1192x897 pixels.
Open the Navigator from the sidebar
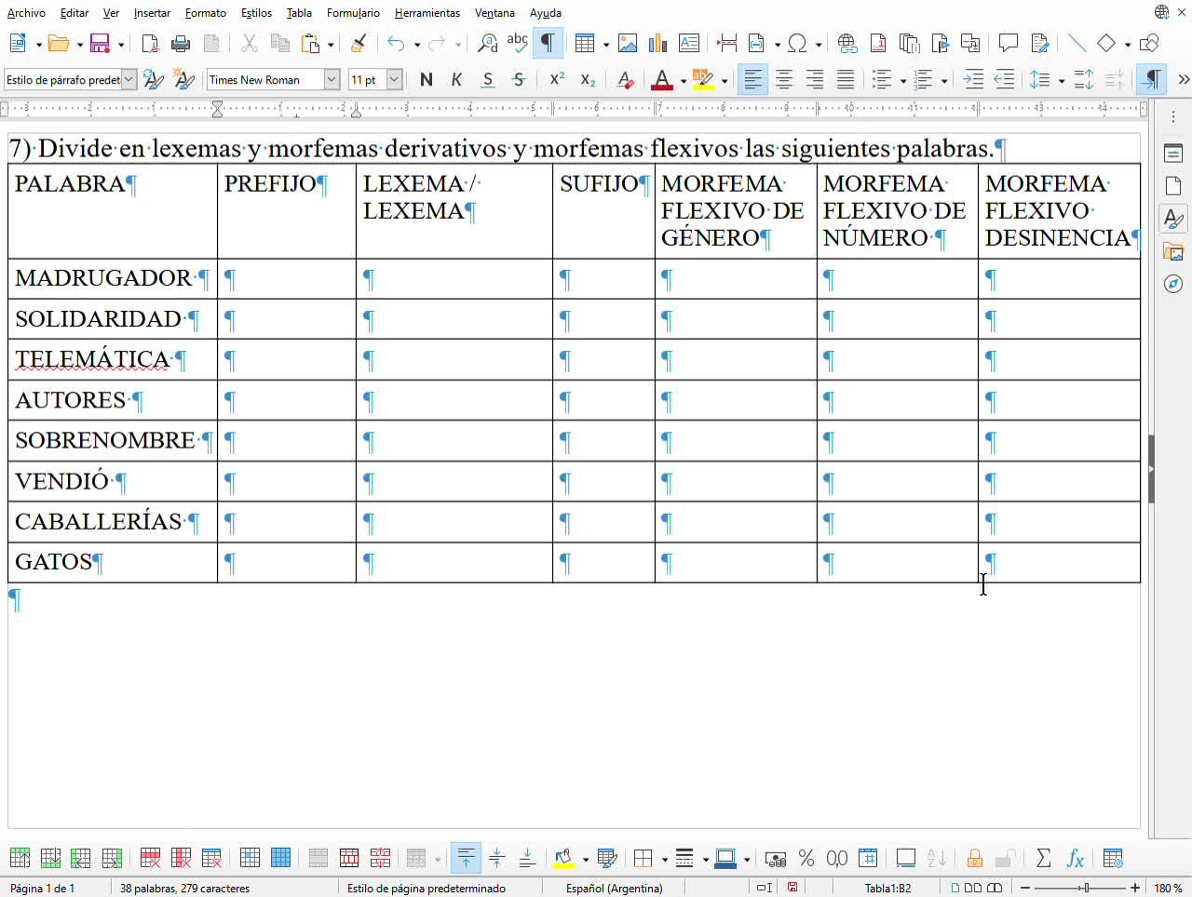1173,284
